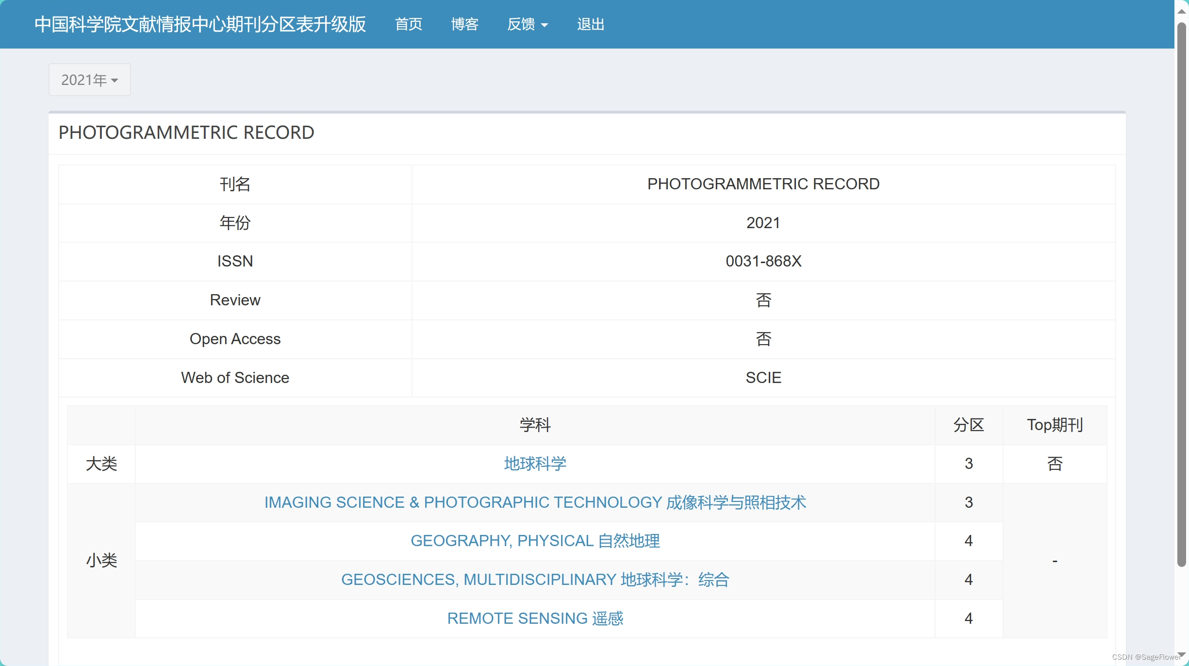Screen dimensions: 1189x666
Task: Click the 学科 column header
Action: point(535,425)
